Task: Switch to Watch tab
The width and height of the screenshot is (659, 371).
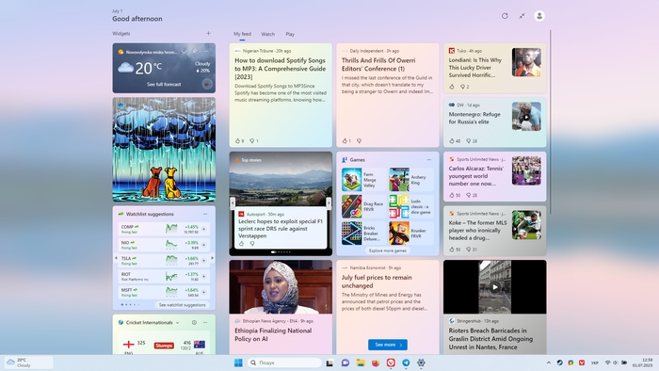Action: (x=267, y=34)
